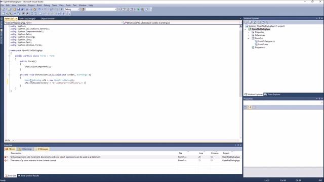Screen dimensions: 324x182
Task: Click Categorized icon in Properties panel
Action: (246, 107)
